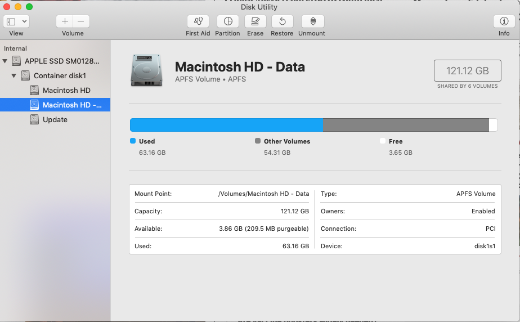This screenshot has height=322, width=520.
Task: Click the green zoom window button
Action: (29, 7)
